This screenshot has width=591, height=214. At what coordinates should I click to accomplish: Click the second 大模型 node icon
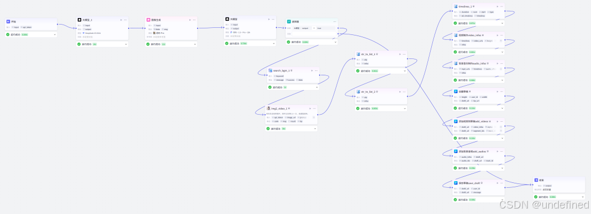point(227,19)
